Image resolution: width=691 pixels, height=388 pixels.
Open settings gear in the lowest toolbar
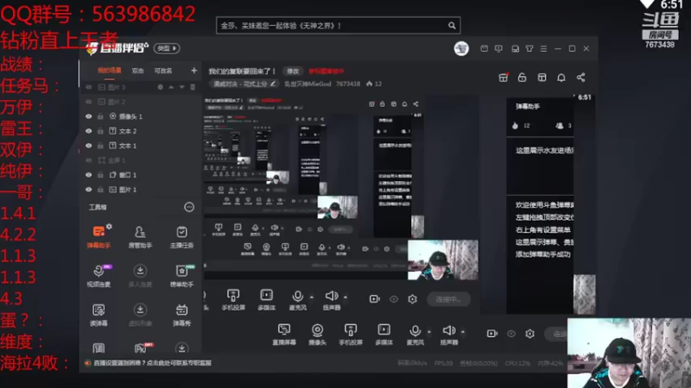point(529,334)
